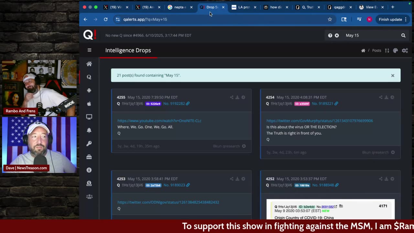
Task: Dismiss the 21 posts found alert
Action: coord(393,75)
